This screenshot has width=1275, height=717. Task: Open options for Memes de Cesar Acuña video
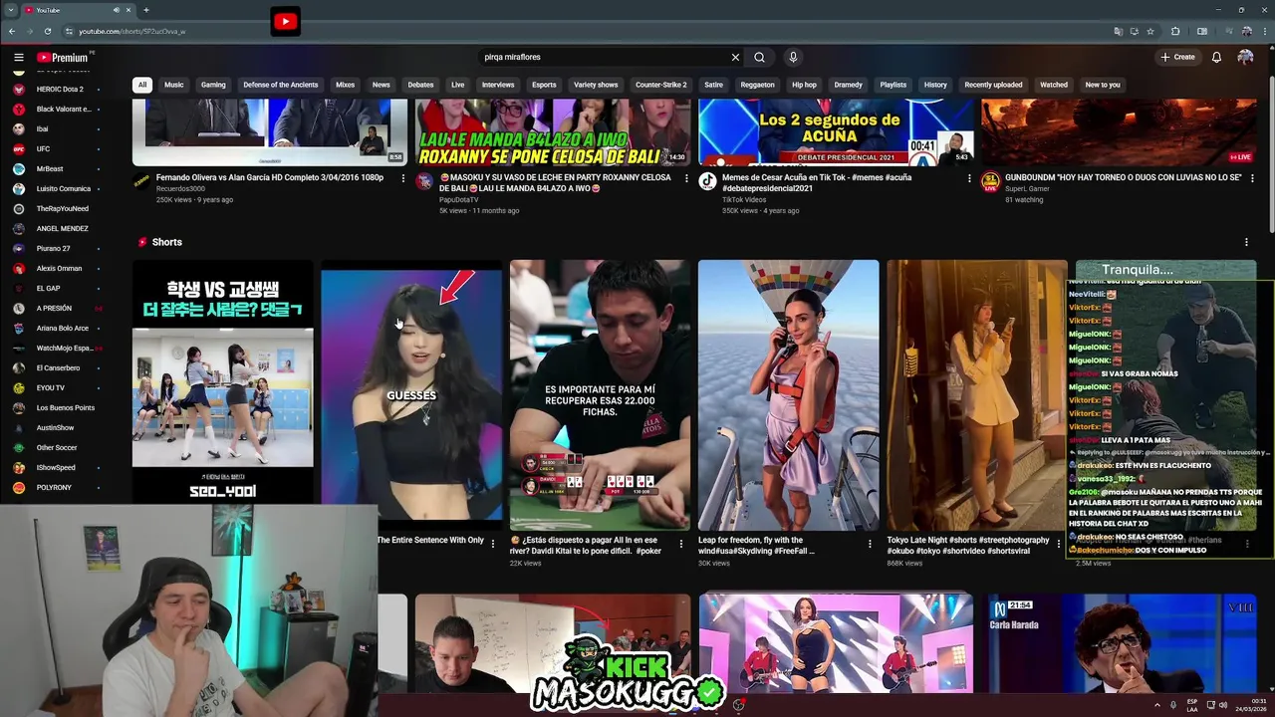pyautogui.click(x=969, y=178)
